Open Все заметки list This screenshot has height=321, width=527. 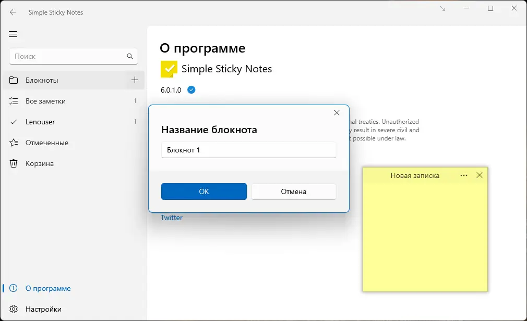73,101
